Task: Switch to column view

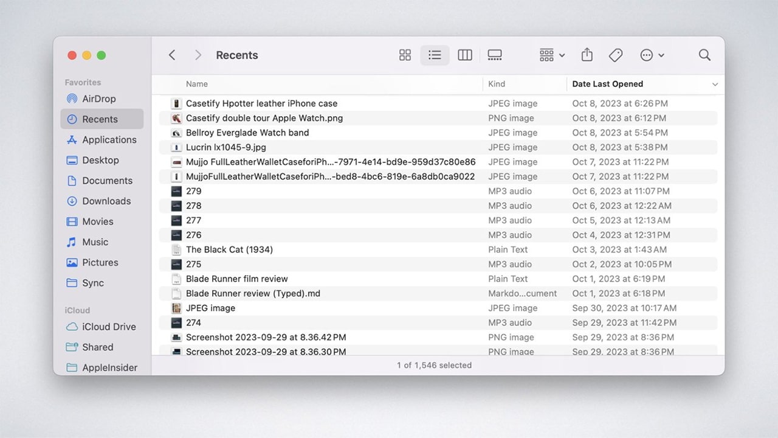Action: (x=464, y=55)
